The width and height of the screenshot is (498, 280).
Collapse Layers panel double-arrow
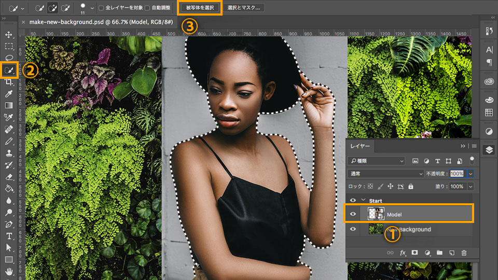point(463,146)
